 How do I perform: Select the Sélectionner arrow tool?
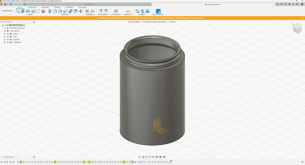[158, 11]
